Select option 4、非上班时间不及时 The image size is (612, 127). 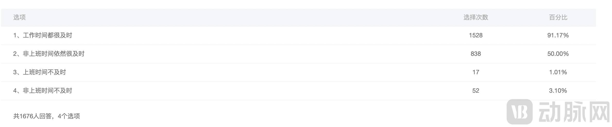coord(43,91)
